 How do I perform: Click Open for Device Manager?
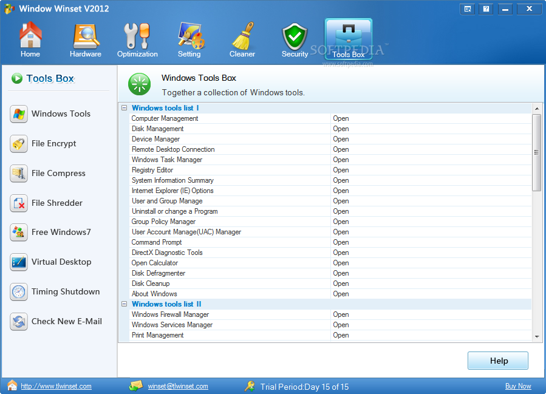pos(341,139)
